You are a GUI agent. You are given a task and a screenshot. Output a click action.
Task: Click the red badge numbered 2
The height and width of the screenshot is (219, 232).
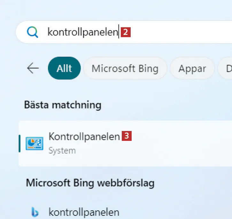[126, 32]
